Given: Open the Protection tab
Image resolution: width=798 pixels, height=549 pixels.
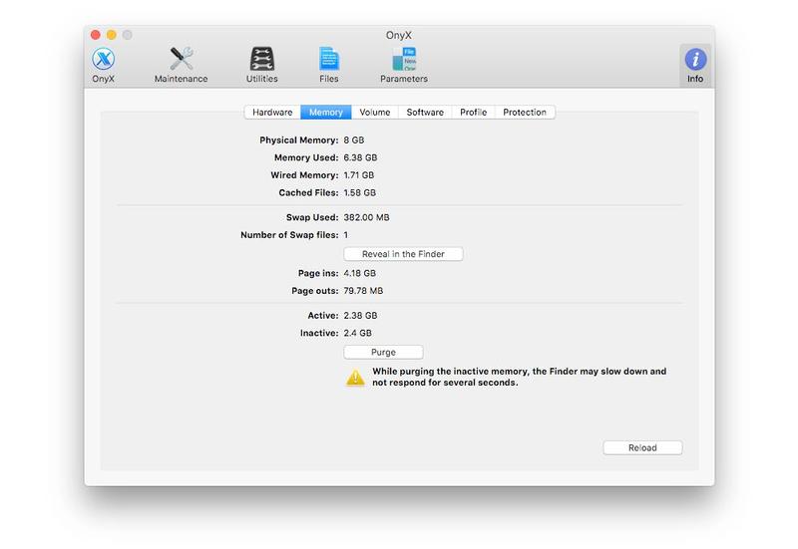Looking at the screenshot, I should pos(525,112).
